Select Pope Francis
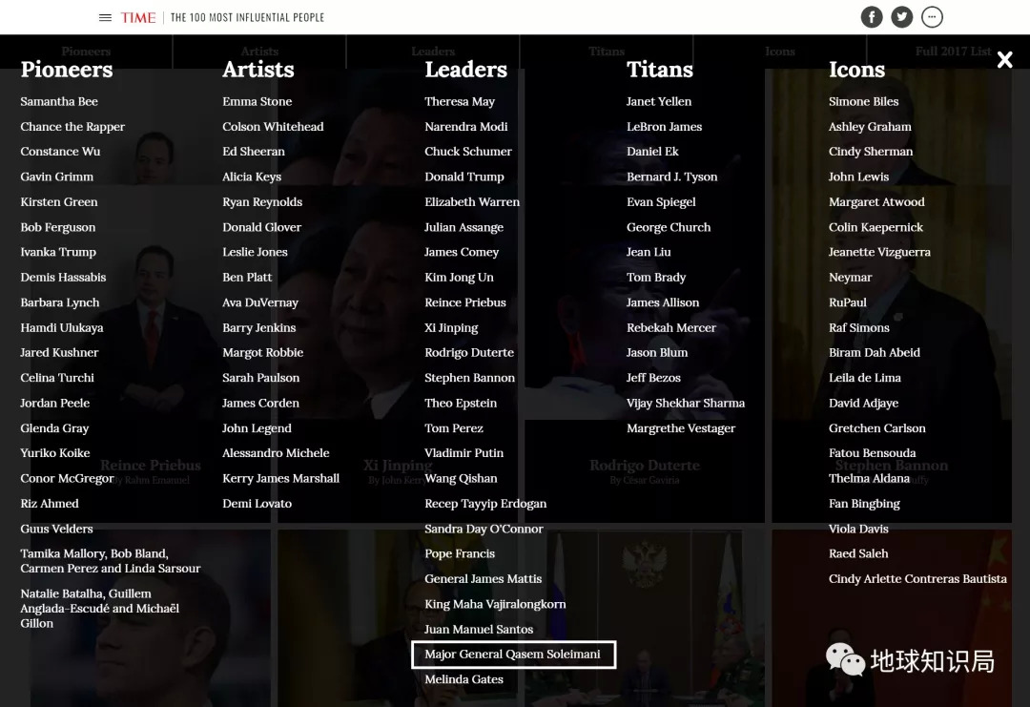Image resolution: width=1030 pixels, height=707 pixels. click(460, 554)
